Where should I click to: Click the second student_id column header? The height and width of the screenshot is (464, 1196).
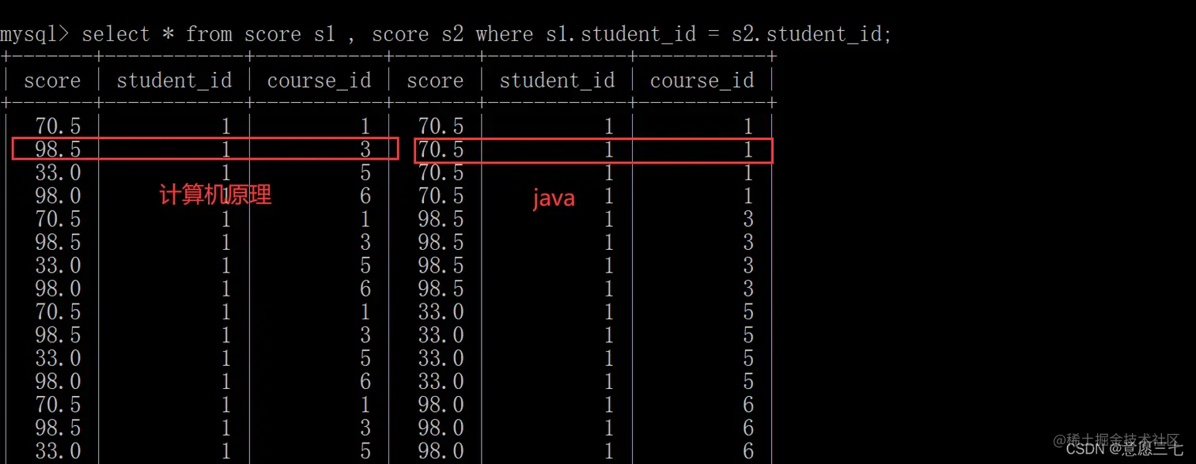[x=557, y=81]
